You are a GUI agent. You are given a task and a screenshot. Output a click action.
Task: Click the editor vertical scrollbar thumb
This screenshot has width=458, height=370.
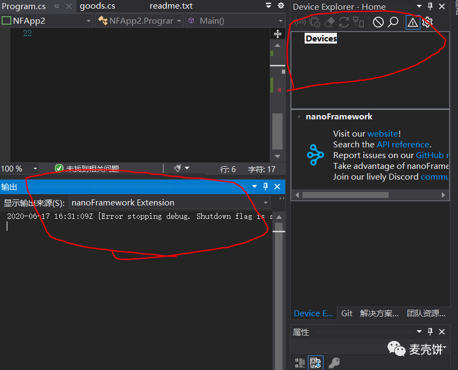pos(278,131)
